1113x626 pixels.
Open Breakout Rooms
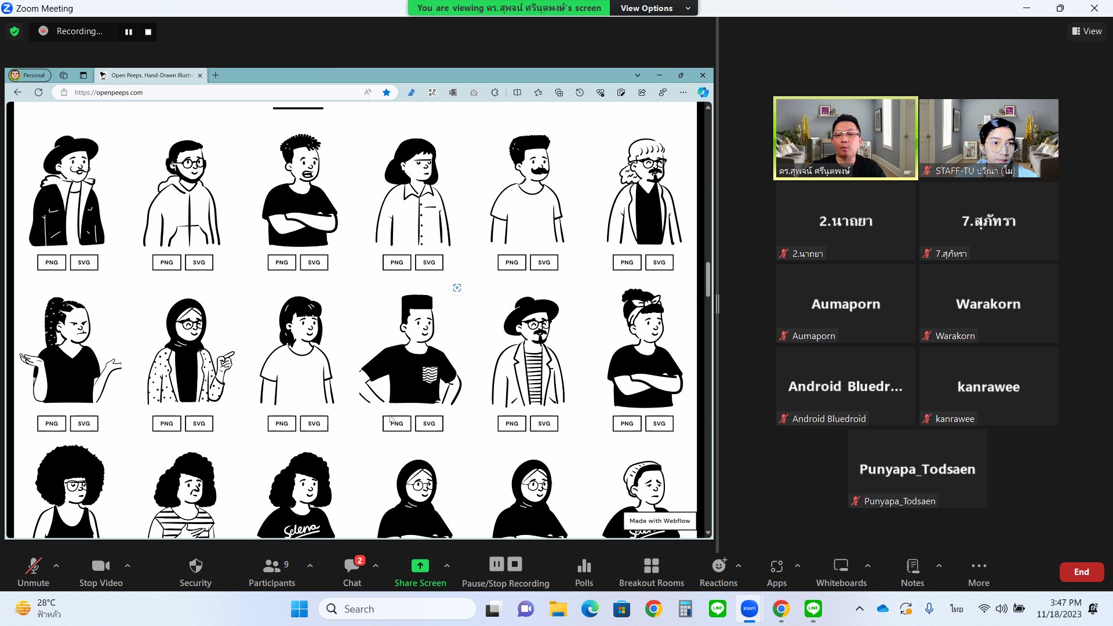[x=652, y=572]
